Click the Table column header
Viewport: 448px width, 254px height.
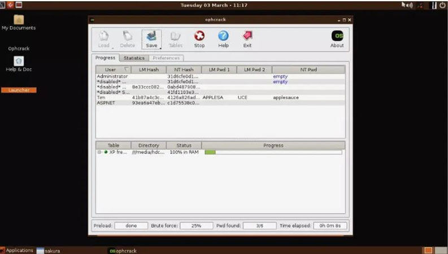point(114,145)
